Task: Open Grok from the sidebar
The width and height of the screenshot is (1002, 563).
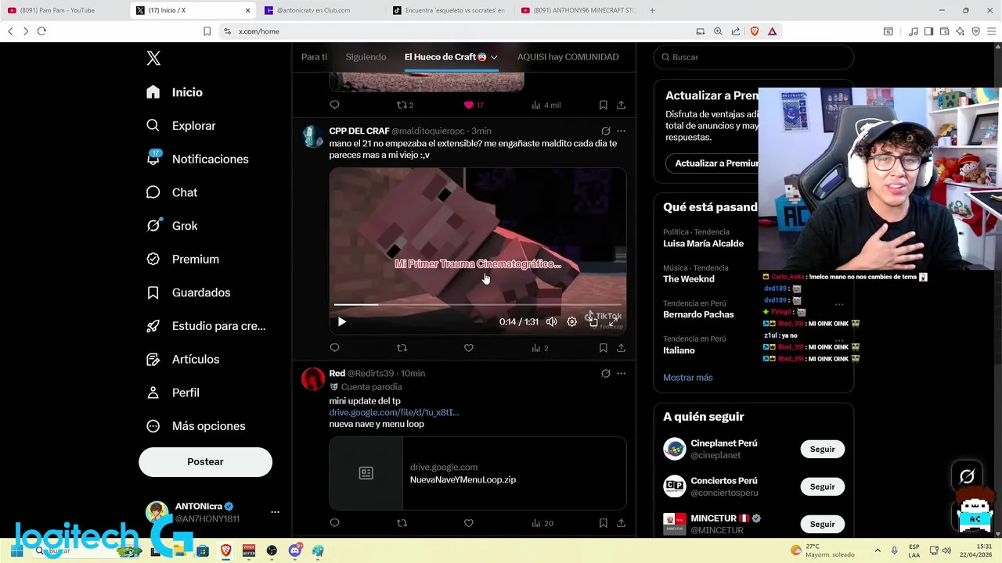Action: point(171,226)
